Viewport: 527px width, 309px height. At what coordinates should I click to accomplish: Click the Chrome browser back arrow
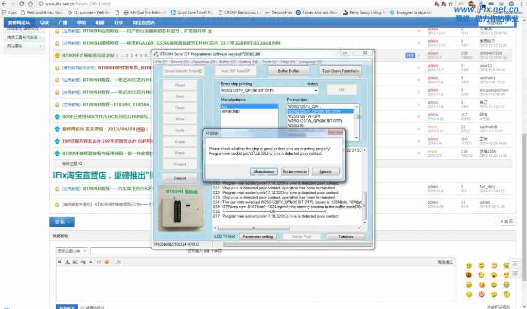coord(5,4)
